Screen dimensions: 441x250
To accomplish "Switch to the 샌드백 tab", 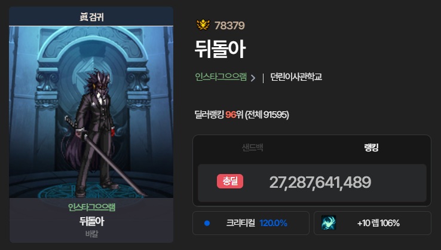I will [x=252, y=148].
